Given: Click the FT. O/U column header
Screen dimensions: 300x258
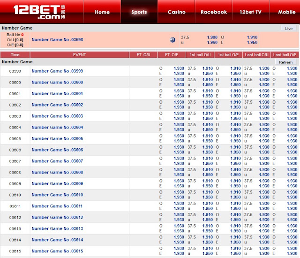Looking at the screenshot, I should (143, 55).
